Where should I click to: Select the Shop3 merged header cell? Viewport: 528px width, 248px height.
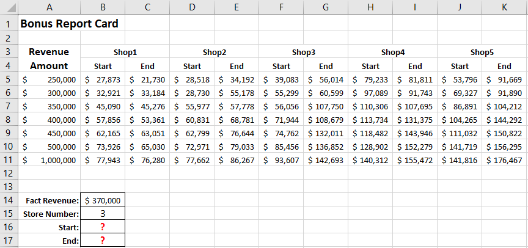point(304,52)
